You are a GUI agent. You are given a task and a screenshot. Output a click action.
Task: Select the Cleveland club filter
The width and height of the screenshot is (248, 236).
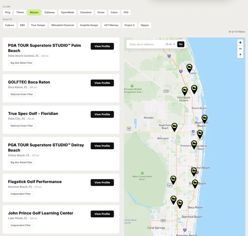(x=86, y=12)
